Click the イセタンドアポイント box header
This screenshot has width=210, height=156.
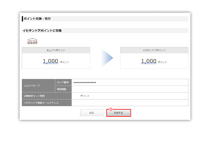[x=154, y=50]
